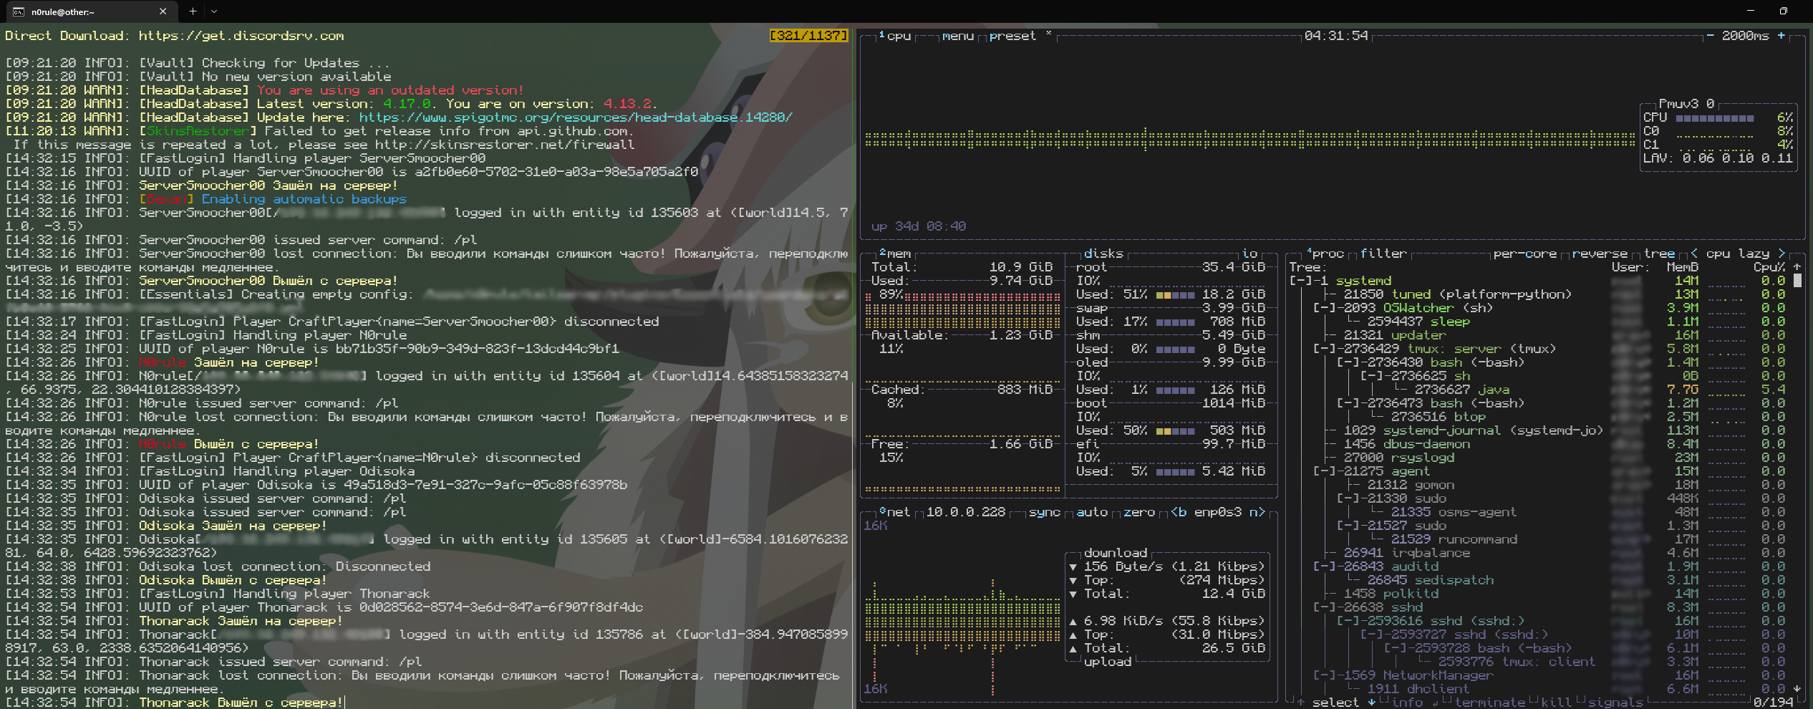The height and width of the screenshot is (709, 1813).
Task: Open terminal profiles dropdown chevron
Action: click(x=214, y=11)
